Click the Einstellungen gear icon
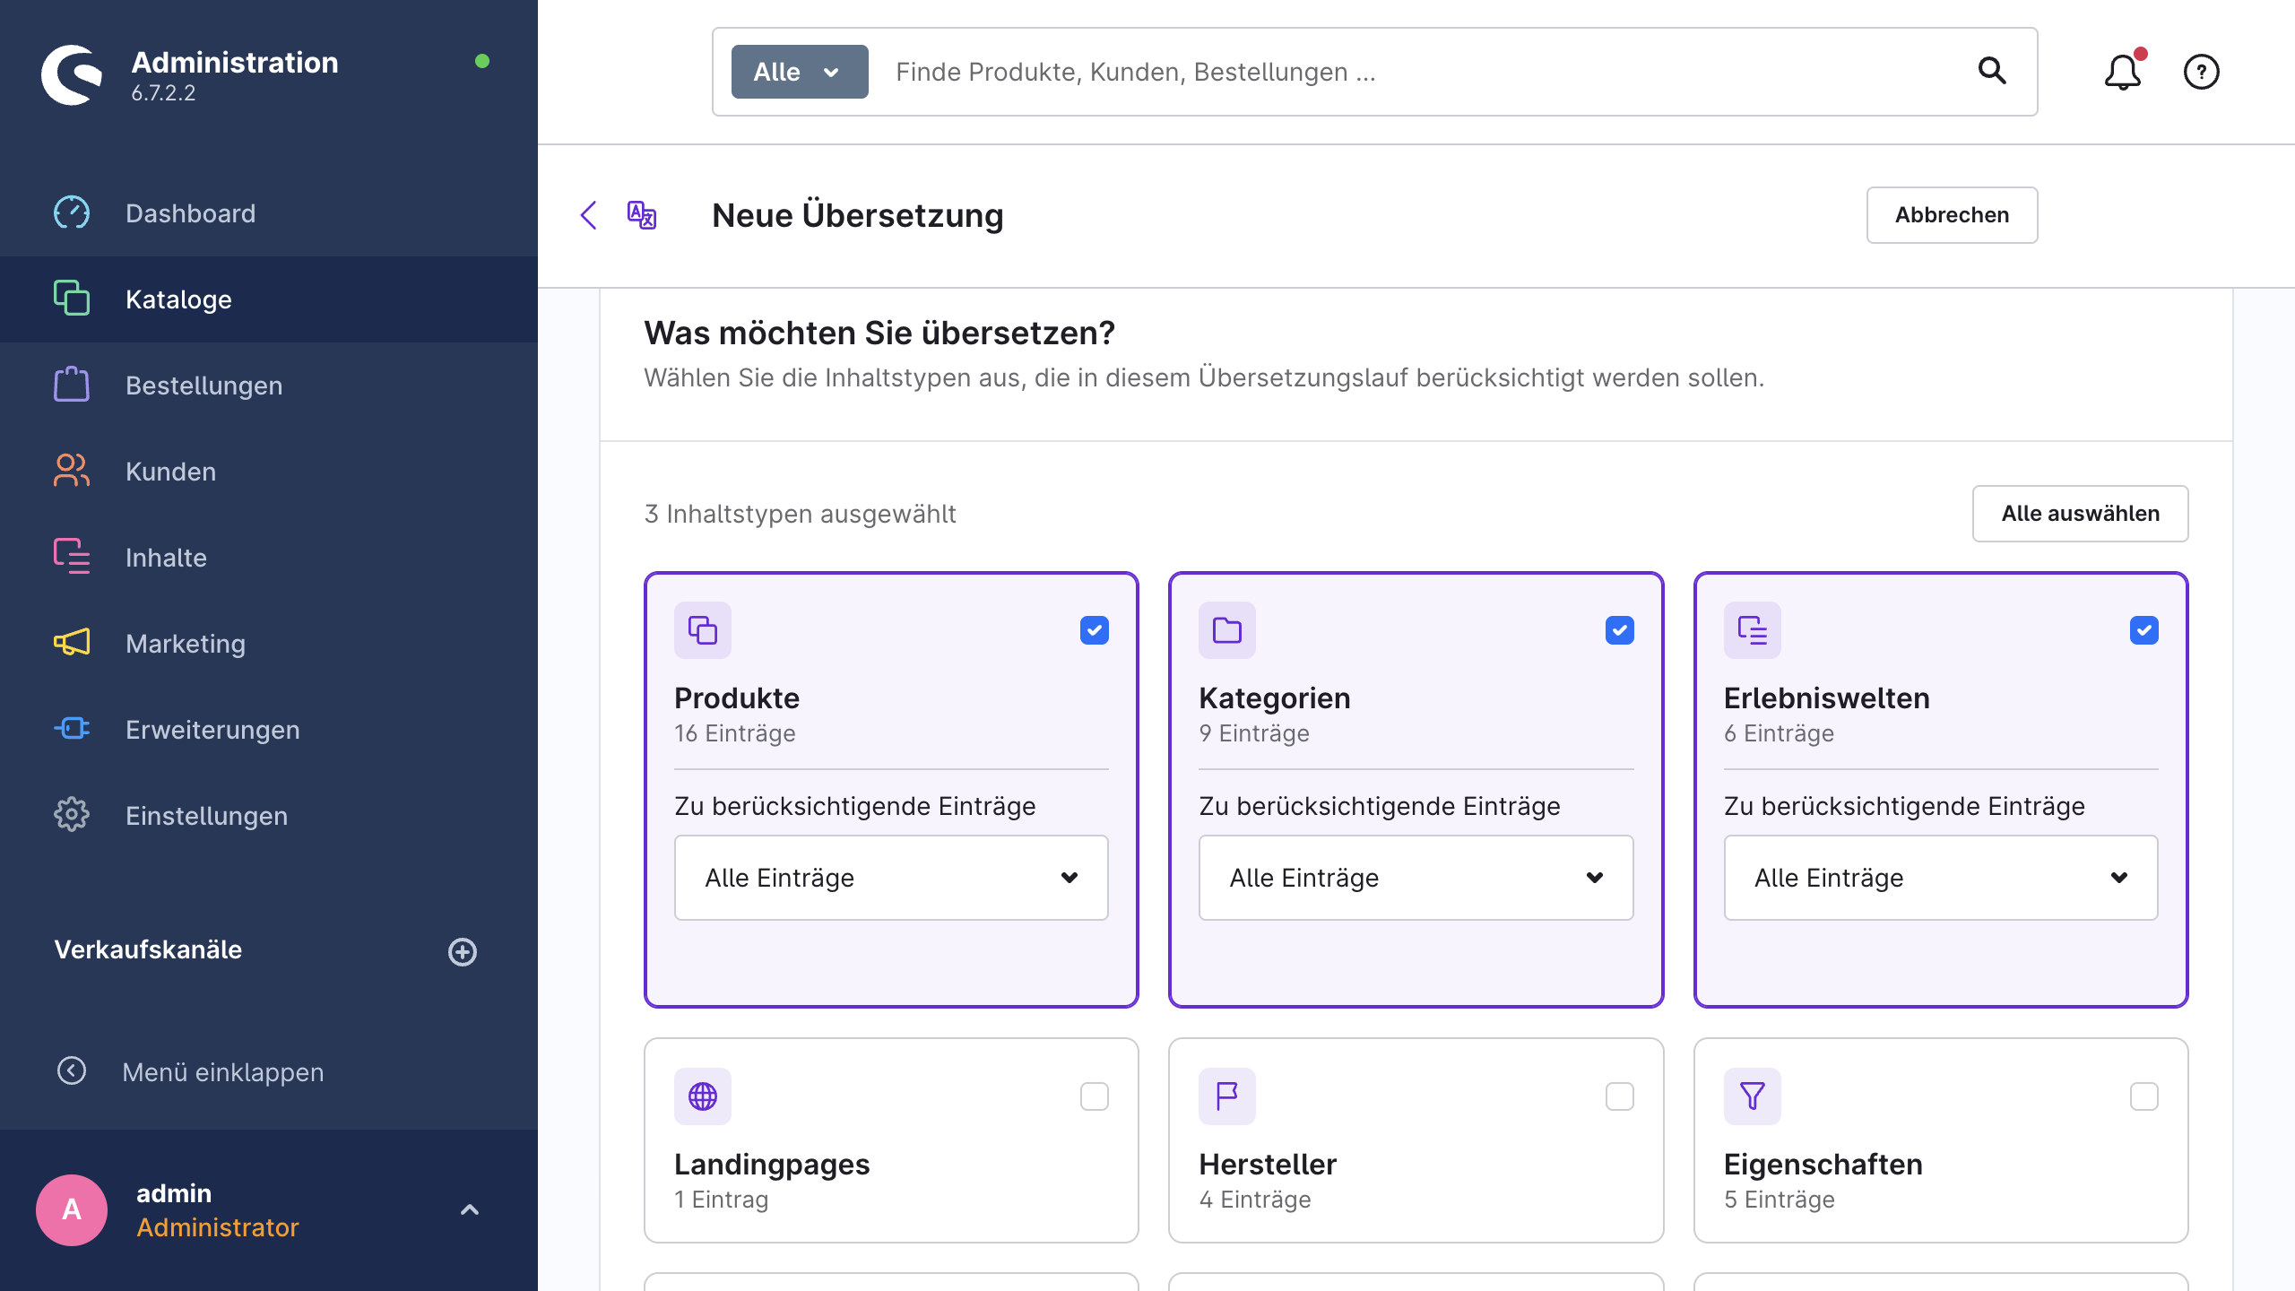 click(x=72, y=815)
